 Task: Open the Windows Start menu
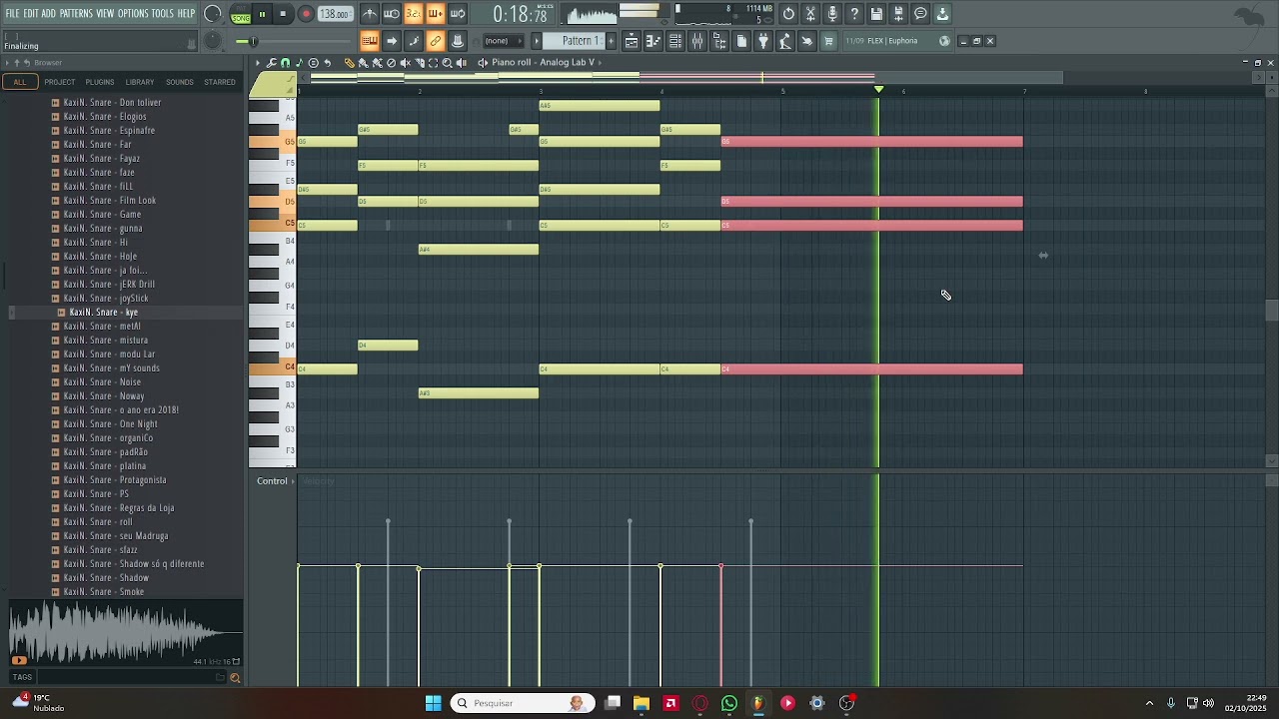coord(433,703)
